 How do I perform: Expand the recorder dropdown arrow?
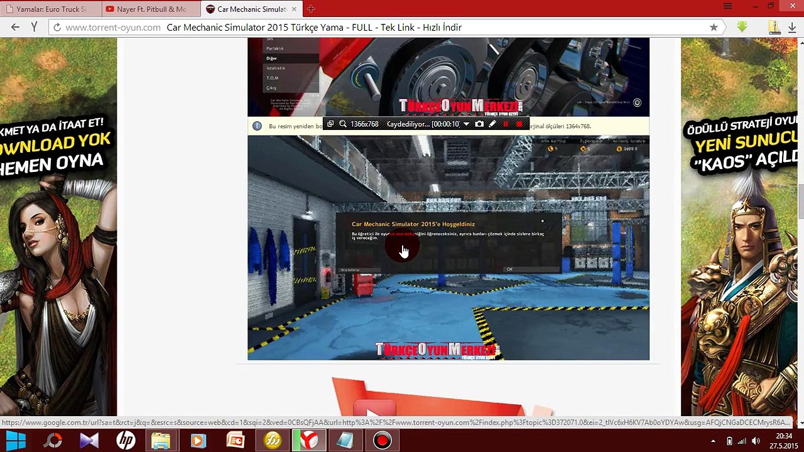[466, 124]
